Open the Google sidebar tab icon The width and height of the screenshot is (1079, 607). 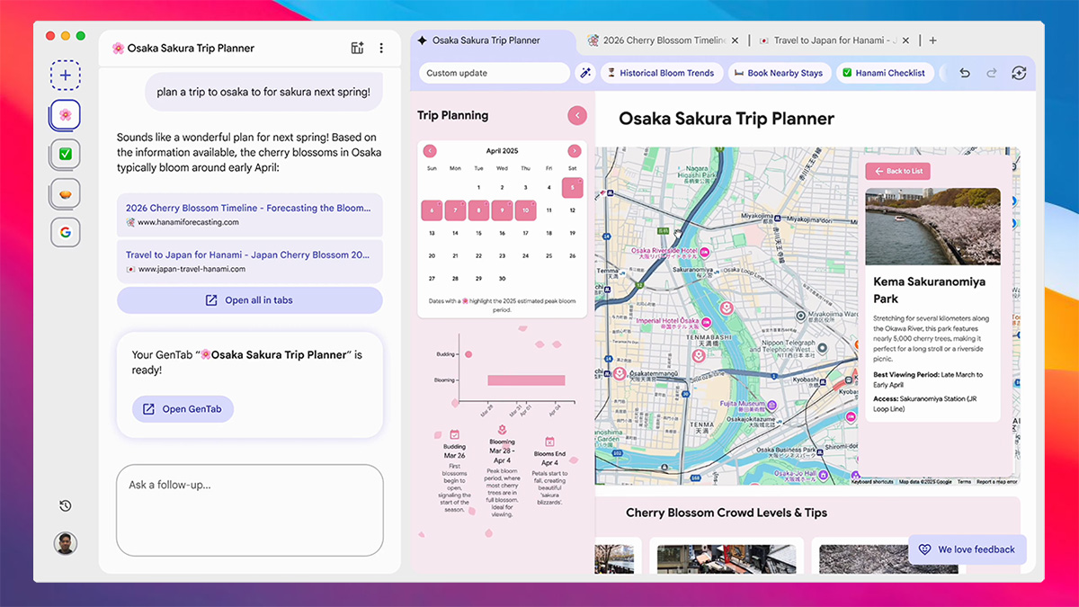click(65, 232)
